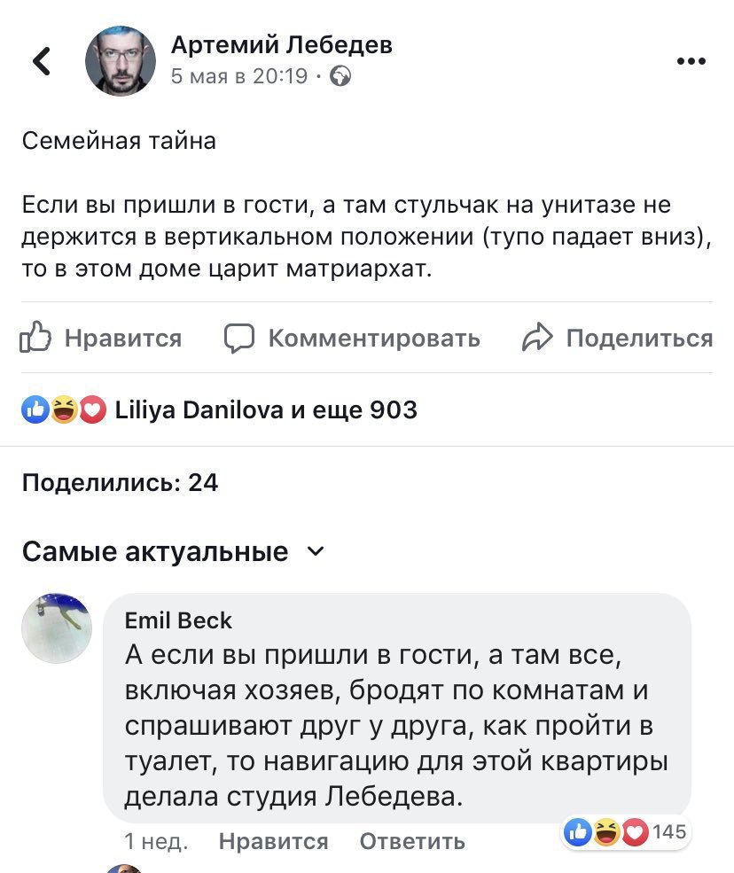The height and width of the screenshot is (873, 734).
Task: Tap the thumbs-up Нравится icon
Action: click(35, 338)
